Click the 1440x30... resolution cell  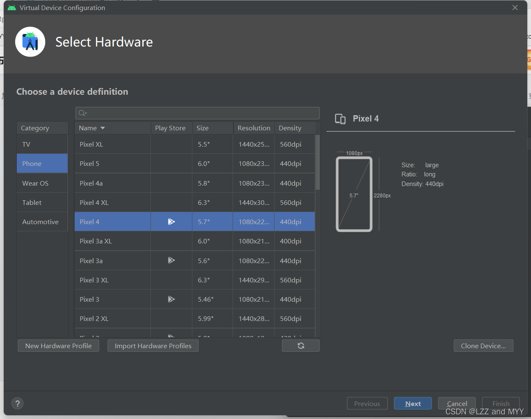click(x=254, y=202)
